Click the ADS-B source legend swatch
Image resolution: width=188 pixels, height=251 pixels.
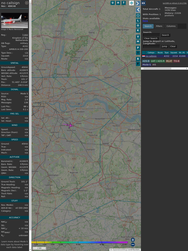click(x=146, y=61)
